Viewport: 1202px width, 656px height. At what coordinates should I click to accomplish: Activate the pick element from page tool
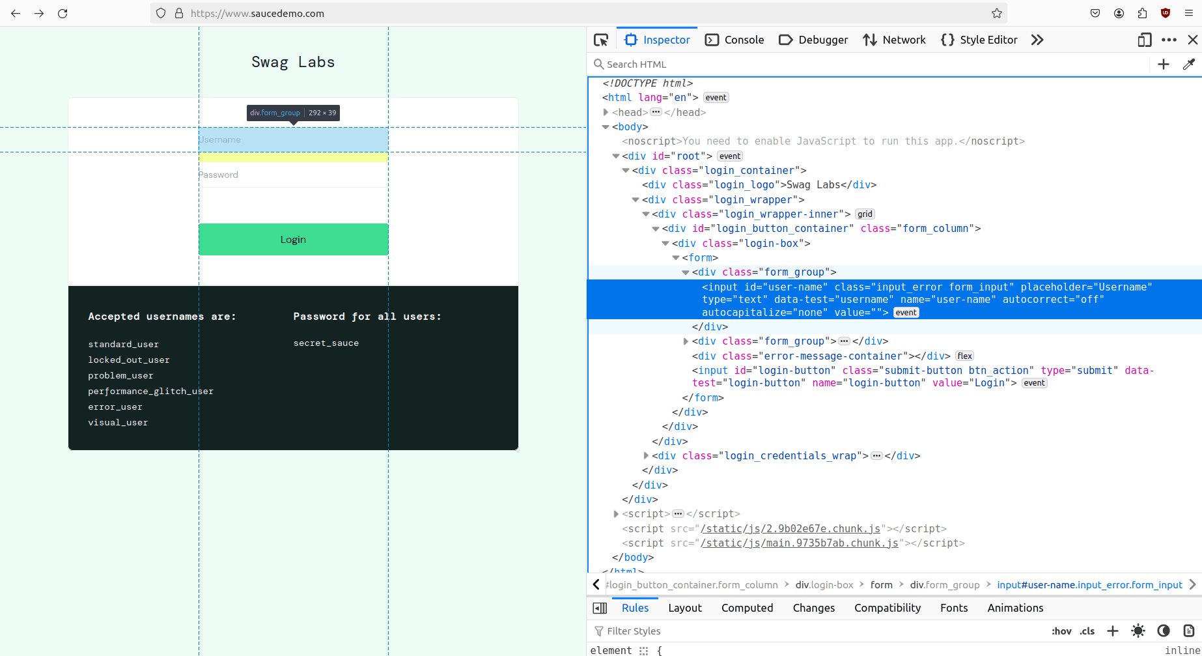pos(601,40)
